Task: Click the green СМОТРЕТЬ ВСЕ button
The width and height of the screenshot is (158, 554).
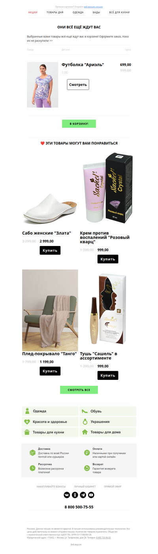Action: click(79, 390)
